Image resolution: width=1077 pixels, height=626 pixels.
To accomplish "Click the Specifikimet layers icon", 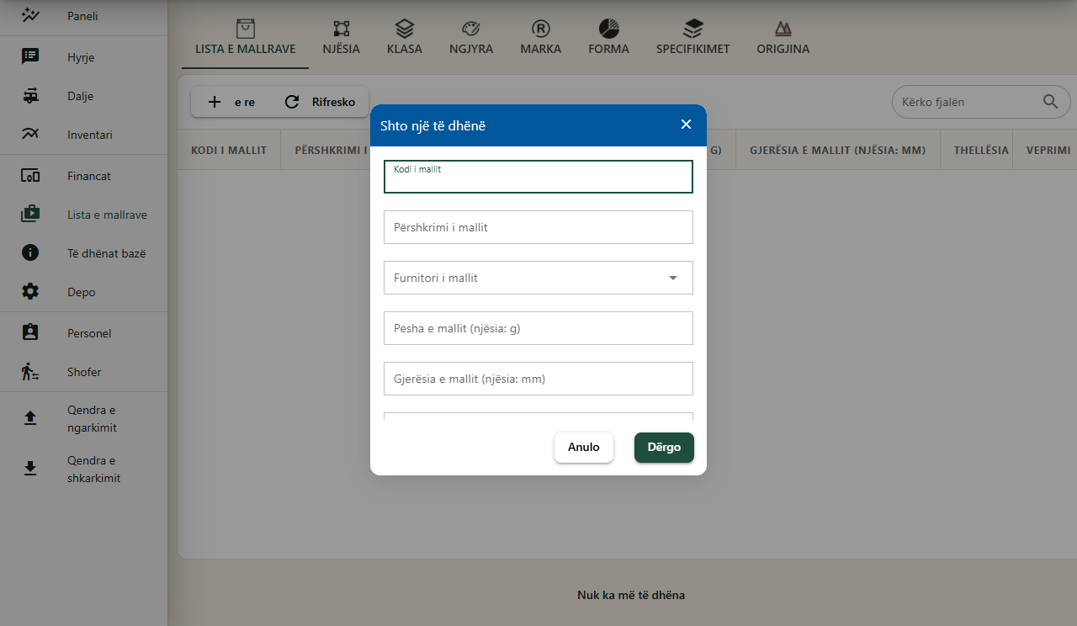I will (693, 29).
